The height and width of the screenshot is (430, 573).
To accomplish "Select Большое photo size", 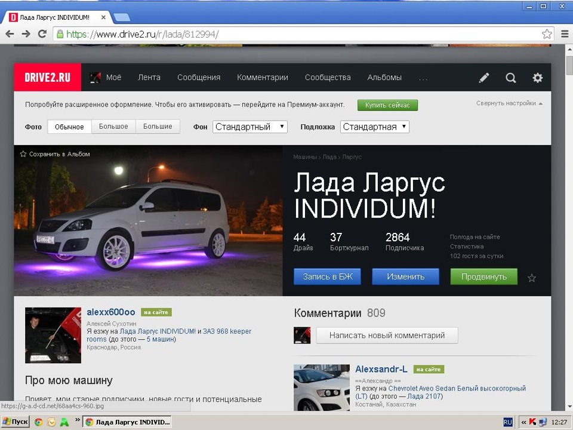I will (x=113, y=127).
